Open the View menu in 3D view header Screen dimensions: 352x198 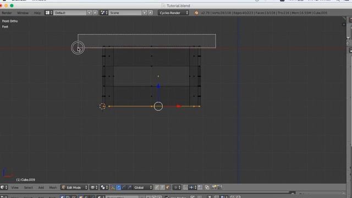coord(15,188)
